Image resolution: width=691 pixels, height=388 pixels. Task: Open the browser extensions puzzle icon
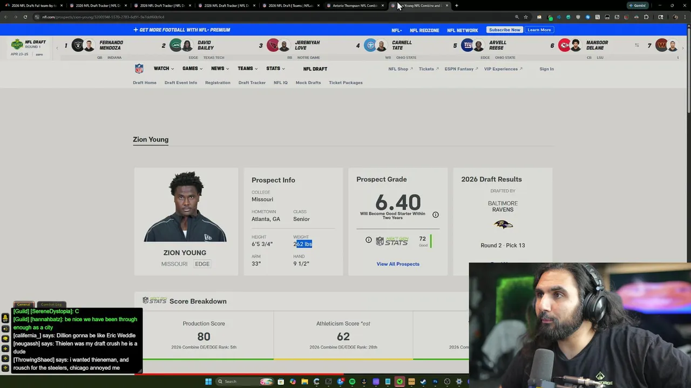[x=646, y=17]
